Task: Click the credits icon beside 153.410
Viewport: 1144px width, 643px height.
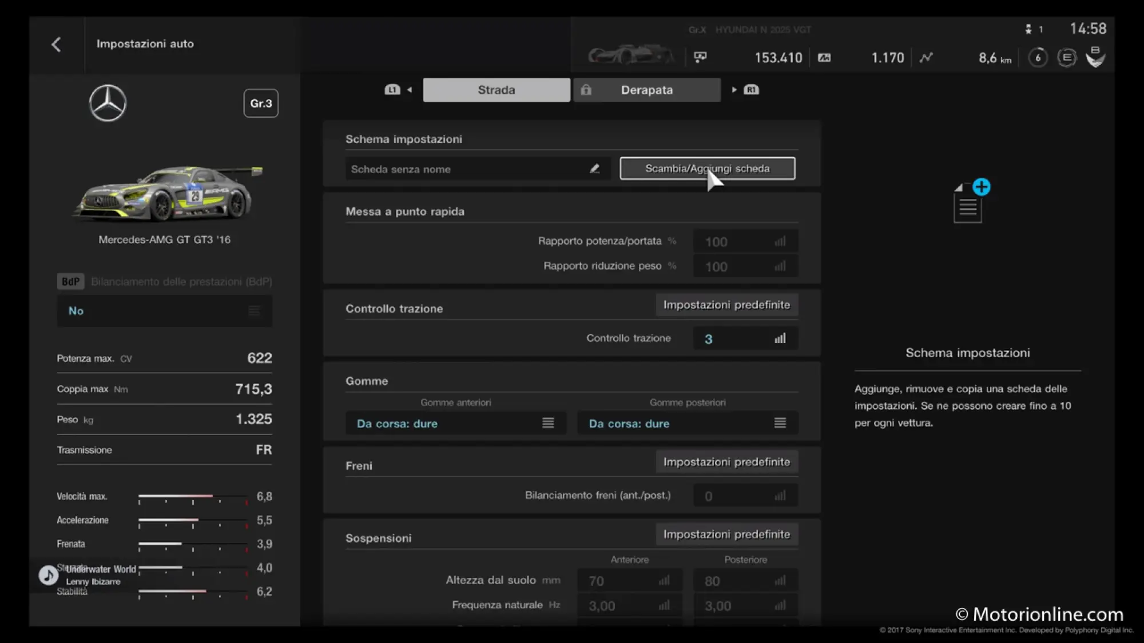Action: [x=700, y=57]
